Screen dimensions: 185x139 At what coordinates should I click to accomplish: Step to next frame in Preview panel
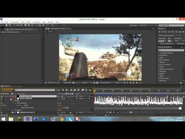169,32
